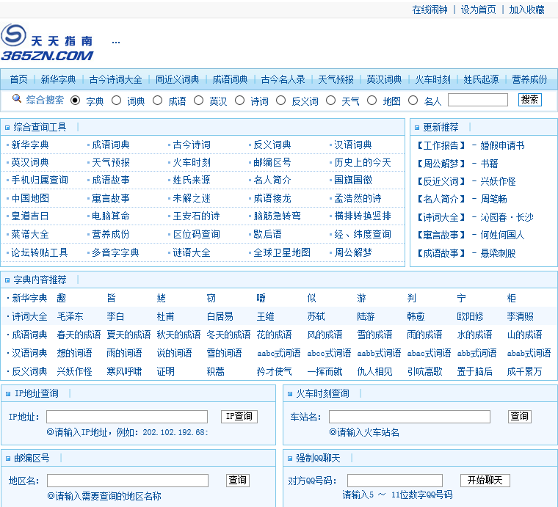Click the 综合查询工具 panel header icon
558x507 pixels.
(x=7, y=128)
